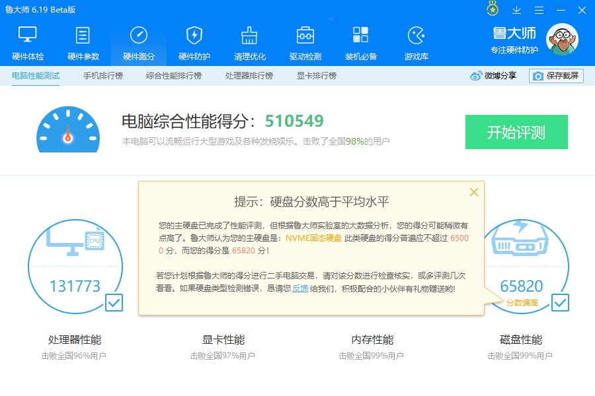Click 保存截屏 save screenshot button
This screenshot has height=396, width=595.
[556, 76]
